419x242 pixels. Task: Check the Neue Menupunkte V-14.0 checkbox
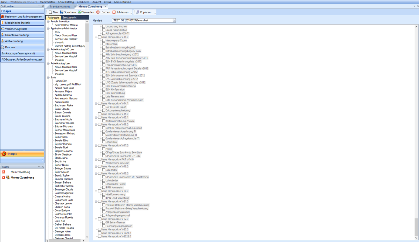click(x=100, y=37)
